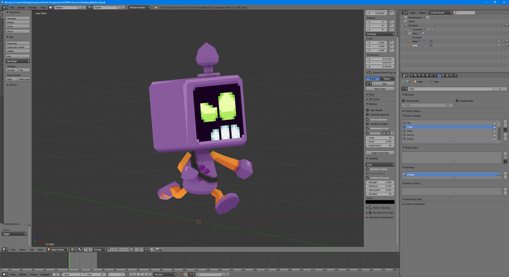Click the Armature icon in outliner

[406, 25]
